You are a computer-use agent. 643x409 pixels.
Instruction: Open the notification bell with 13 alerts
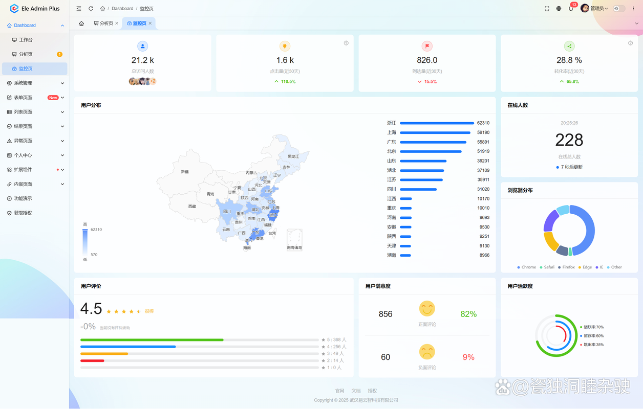(x=571, y=8)
